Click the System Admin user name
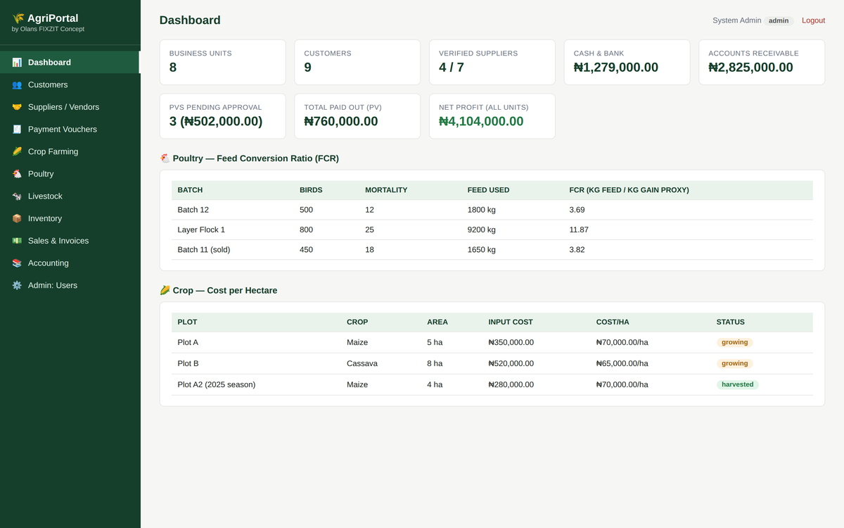This screenshot has width=844, height=528. pyautogui.click(x=736, y=20)
